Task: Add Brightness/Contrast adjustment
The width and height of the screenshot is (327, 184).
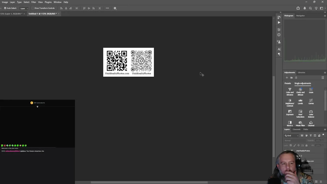Action: [290, 103]
